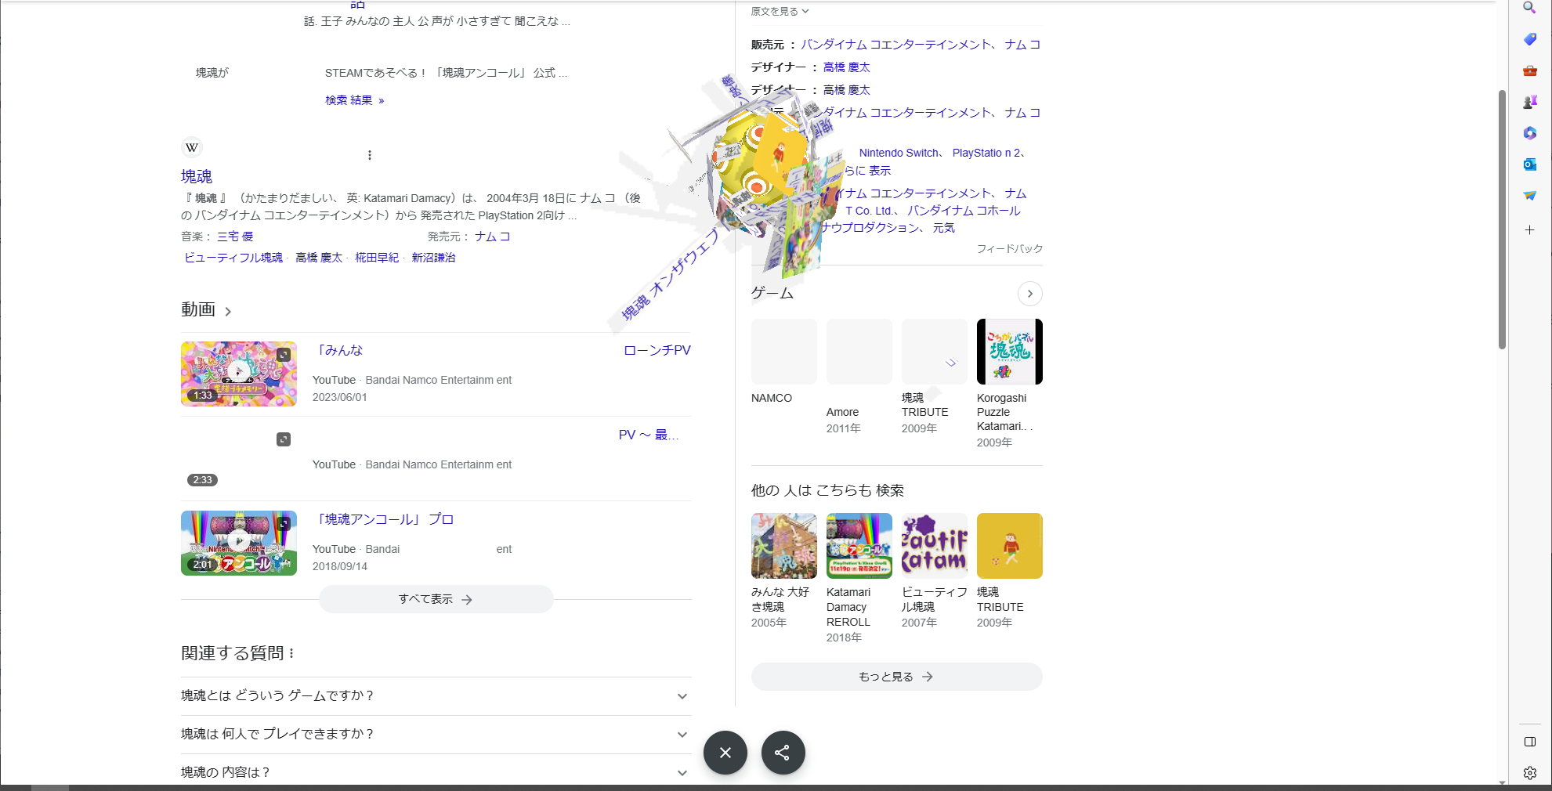Click the plus icon to customize sidebar

[x=1529, y=230]
